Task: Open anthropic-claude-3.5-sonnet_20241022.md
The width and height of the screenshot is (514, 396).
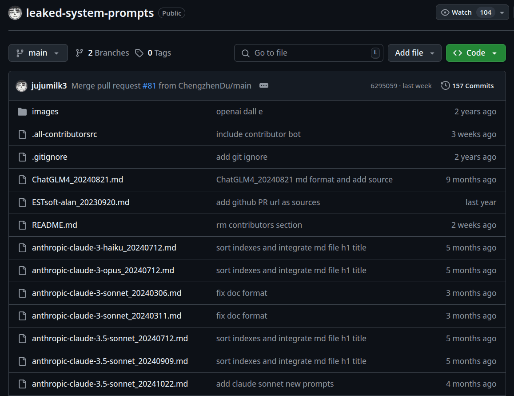Action: coord(110,384)
